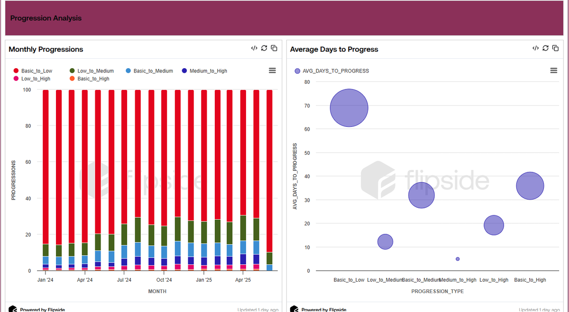The height and width of the screenshot is (312, 569).
Task: Toggle AVG_DAYS_TO_PROGRESS legend series
Action: coord(331,71)
